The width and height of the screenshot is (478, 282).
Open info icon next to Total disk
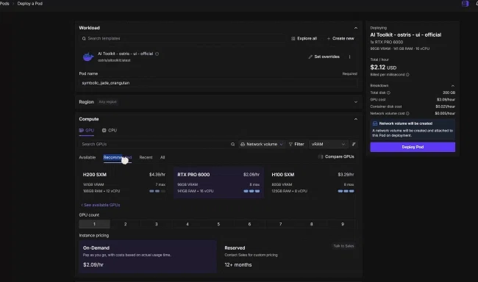coord(388,93)
